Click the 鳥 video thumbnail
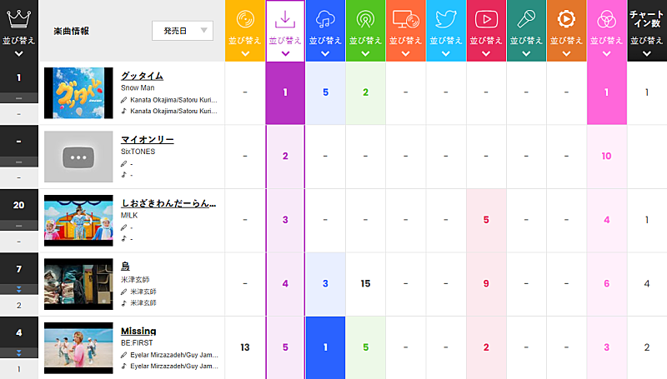 [78, 284]
